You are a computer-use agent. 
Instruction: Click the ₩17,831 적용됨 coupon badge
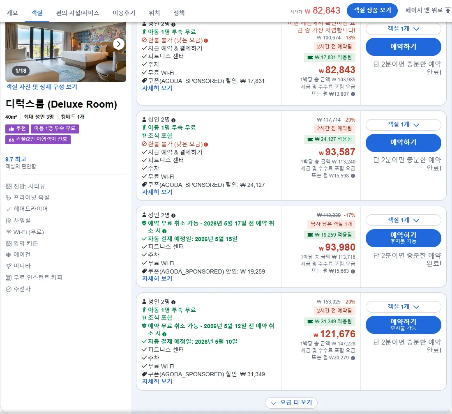(x=330, y=57)
